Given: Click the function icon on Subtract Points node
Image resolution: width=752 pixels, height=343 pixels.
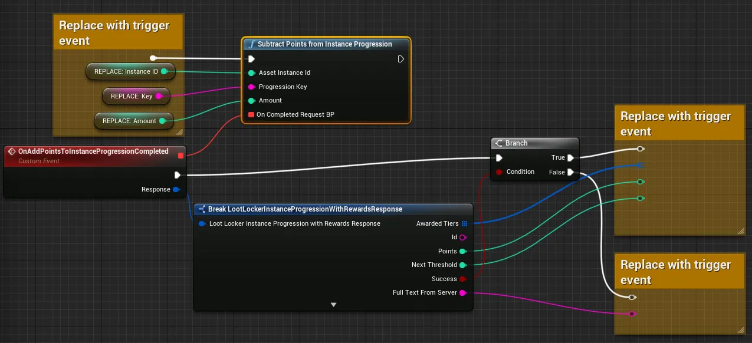Looking at the screenshot, I should point(251,44).
